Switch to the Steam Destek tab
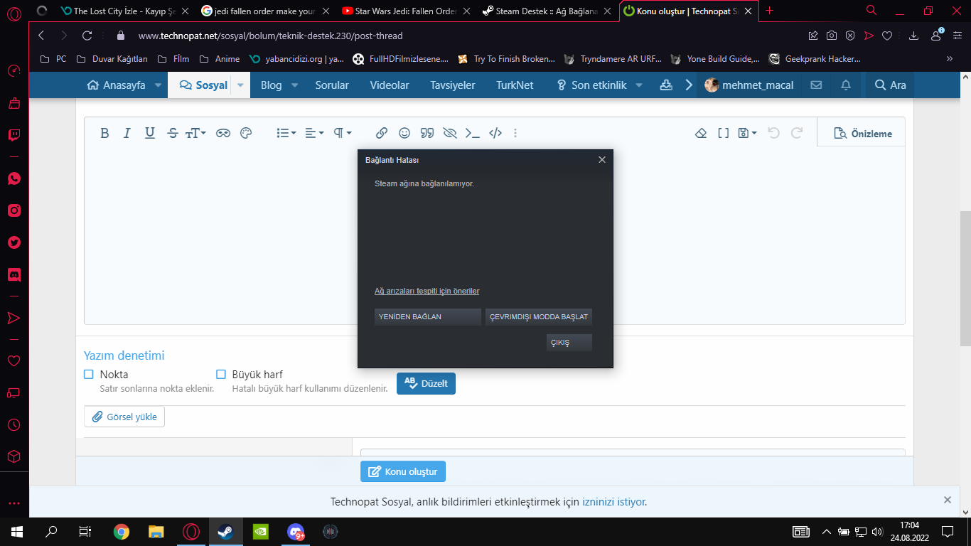 click(x=545, y=11)
